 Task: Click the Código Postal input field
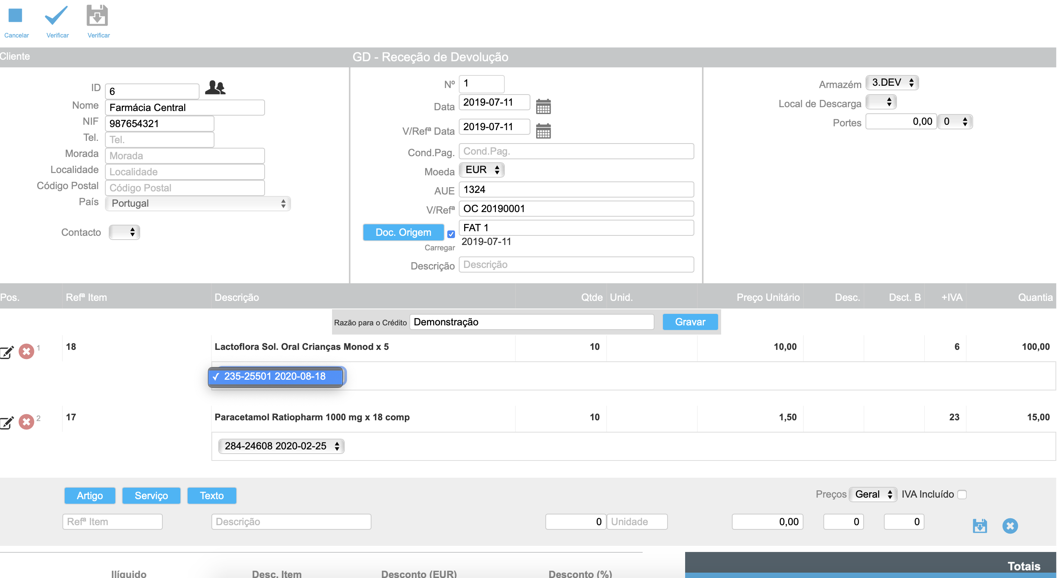point(185,188)
